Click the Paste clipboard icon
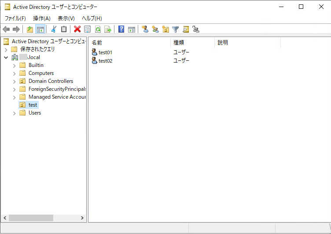Screen dimensions: 331x234 pyautogui.click(x=64, y=29)
